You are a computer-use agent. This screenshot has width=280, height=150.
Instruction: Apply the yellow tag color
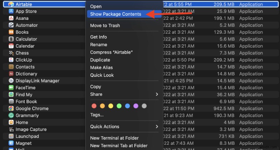click(111, 106)
